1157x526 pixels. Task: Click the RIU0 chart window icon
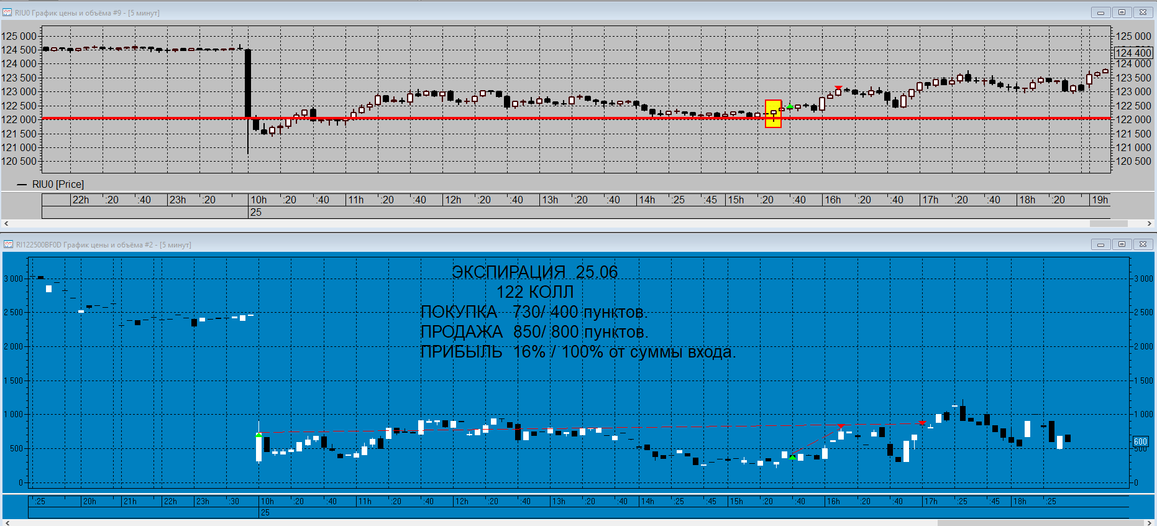click(7, 12)
